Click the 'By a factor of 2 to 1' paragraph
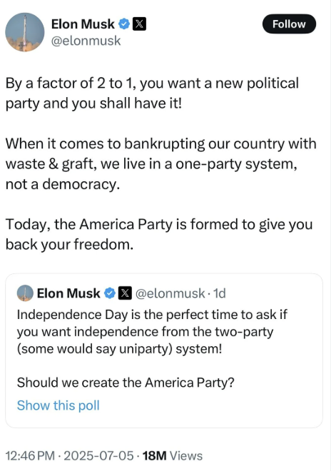Screen dimensions: 331x471 [152, 93]
